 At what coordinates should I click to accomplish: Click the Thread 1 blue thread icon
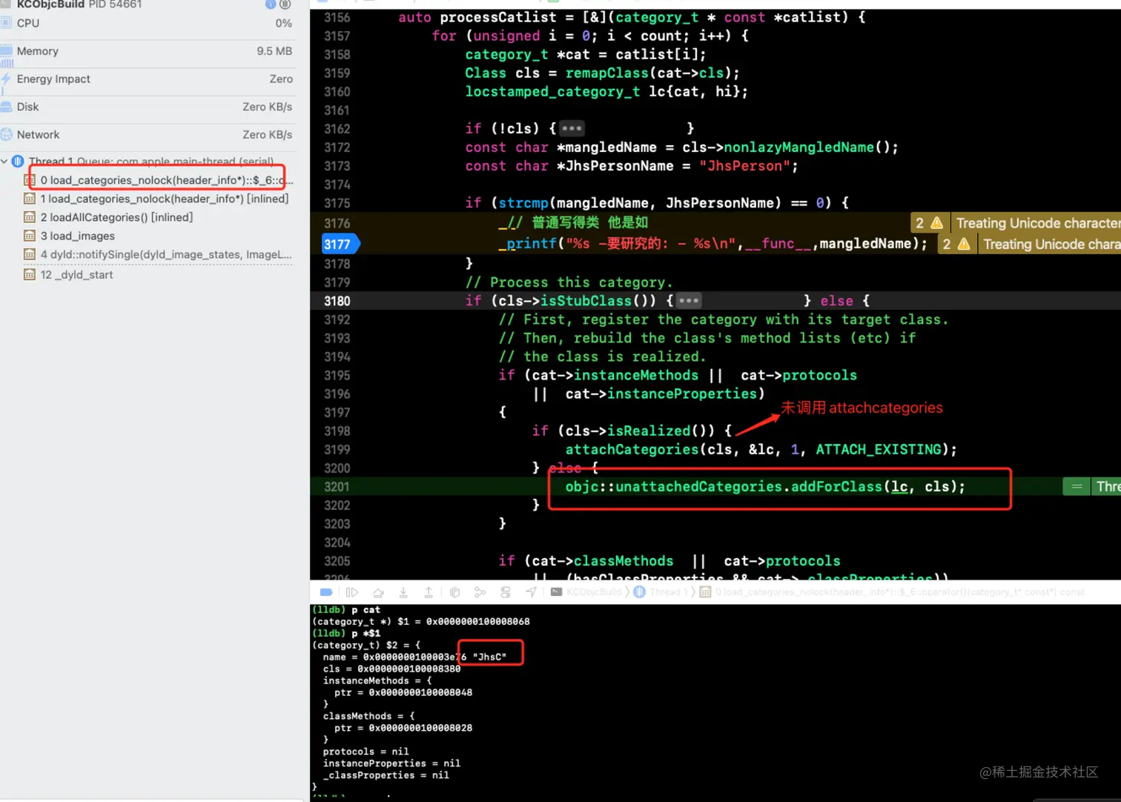tap(18, 161)
